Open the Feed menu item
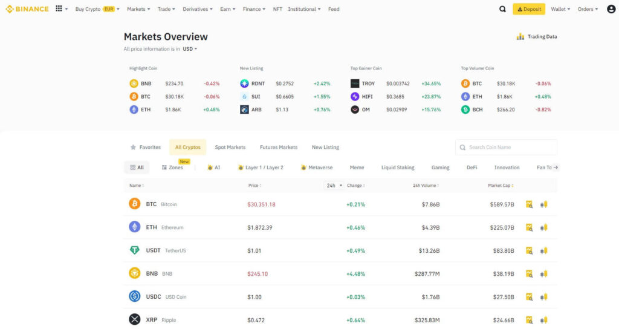 coord(334,8)
